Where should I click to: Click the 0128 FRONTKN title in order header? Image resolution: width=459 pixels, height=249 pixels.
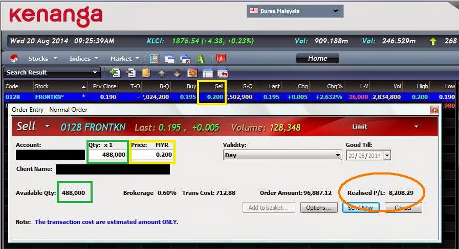pyautogui.click(x=93, y=127)
